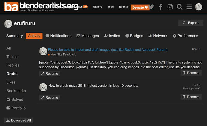Image resolution: width=207 pixels, height=126 pixels.
Task: Open the New Site Feedback category
Action: point(62,54)
